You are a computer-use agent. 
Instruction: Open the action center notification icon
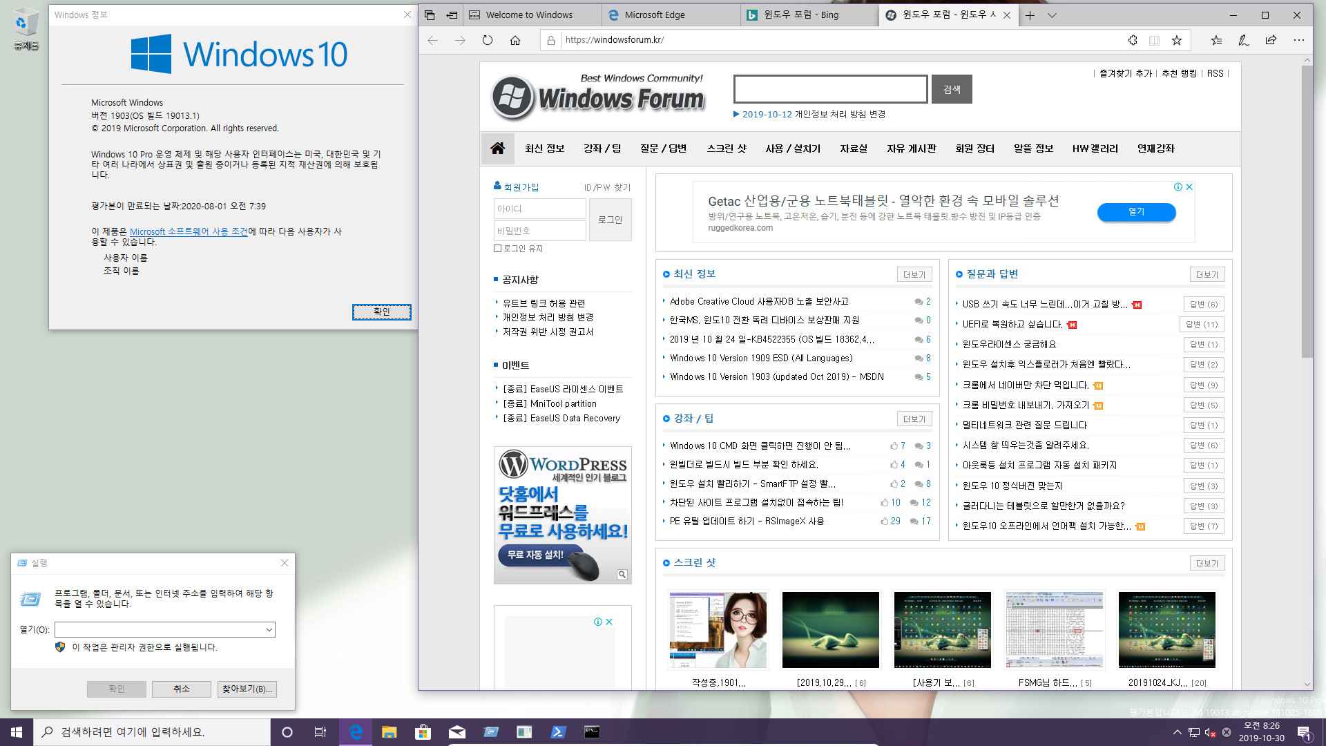click(x=1304, y=732)
